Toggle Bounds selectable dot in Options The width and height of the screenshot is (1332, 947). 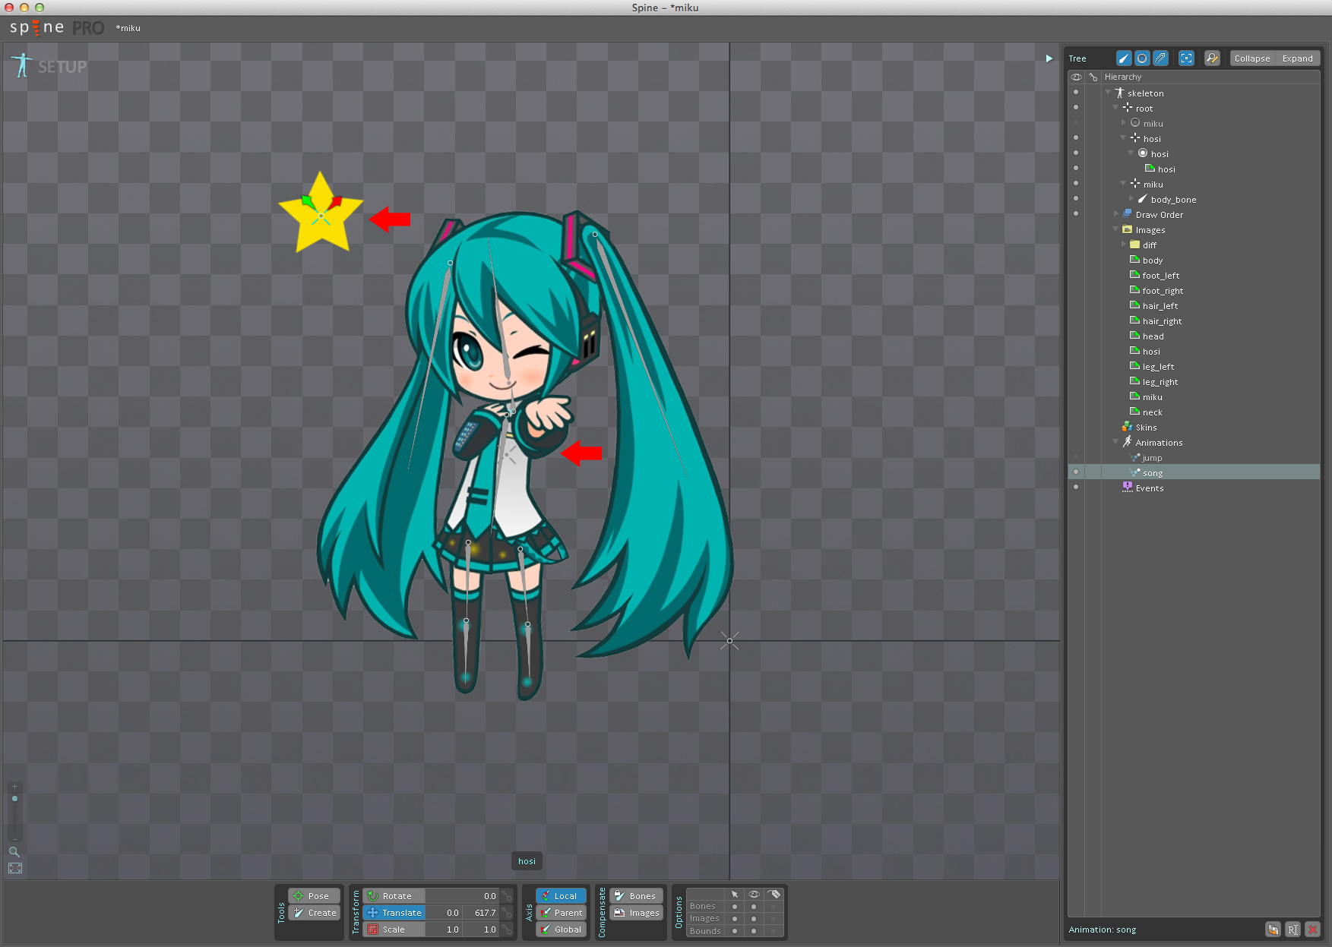735,930
